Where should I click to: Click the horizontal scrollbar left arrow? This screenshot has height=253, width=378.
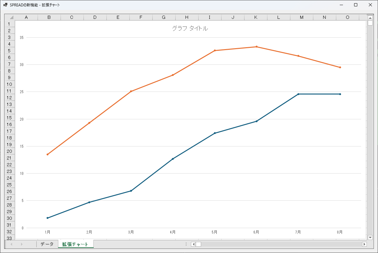pyautogui.click(x=193, y=244)
